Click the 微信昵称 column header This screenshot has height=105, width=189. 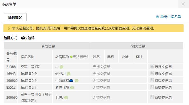tap(62, 57)
